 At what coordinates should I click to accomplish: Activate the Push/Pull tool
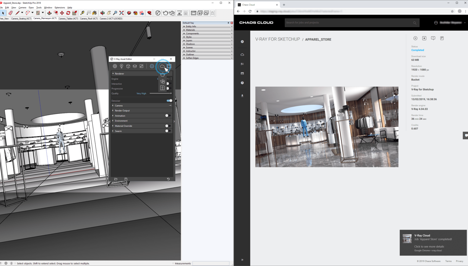[49, 13]
